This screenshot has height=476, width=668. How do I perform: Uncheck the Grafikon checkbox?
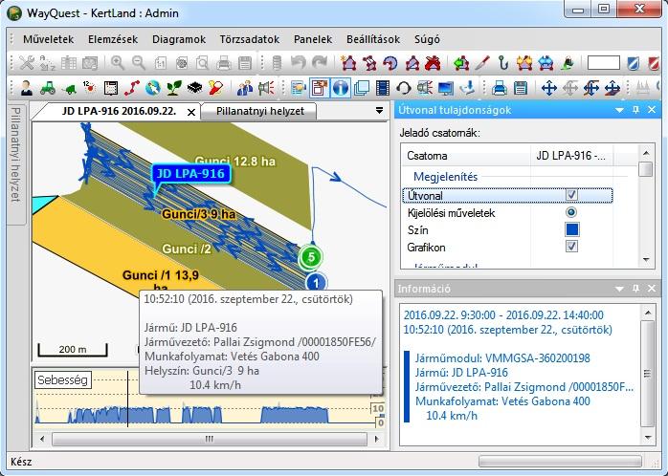pyautogui.click(x=571, y=247)
